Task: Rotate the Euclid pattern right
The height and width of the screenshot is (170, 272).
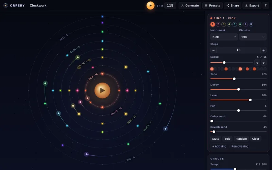Action: tap(263, 63)
